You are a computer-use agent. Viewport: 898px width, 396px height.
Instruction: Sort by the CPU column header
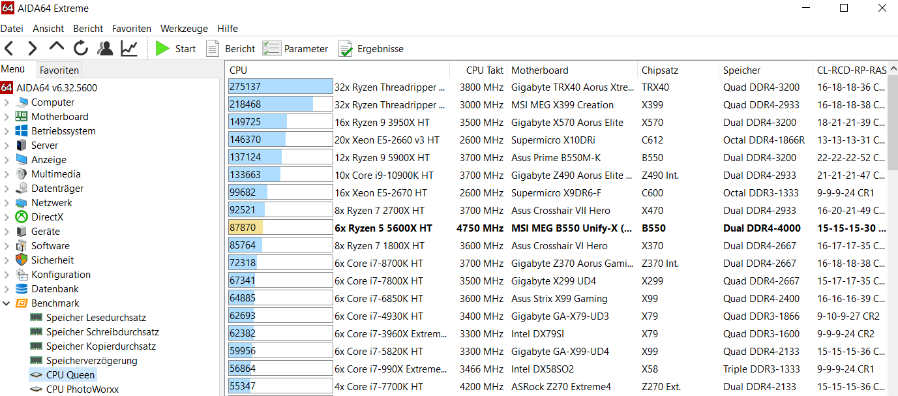[338, 70]
